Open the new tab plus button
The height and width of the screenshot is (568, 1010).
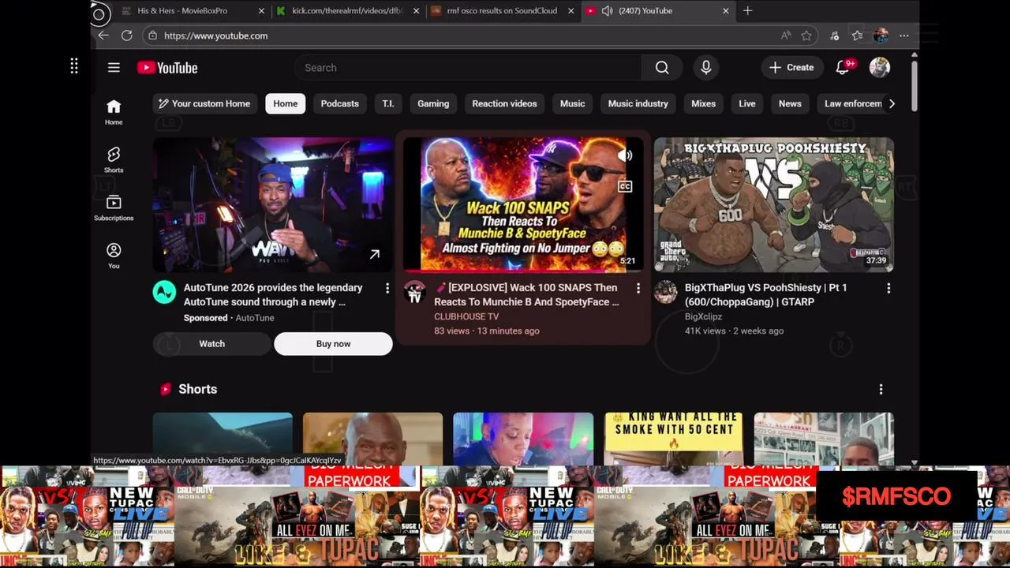click(x=747, y=11)
